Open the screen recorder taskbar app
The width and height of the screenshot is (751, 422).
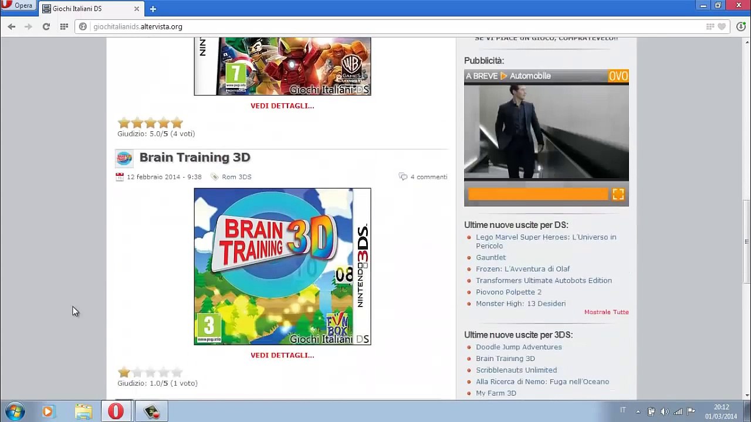pyautogui.click(x=151, y=411)
